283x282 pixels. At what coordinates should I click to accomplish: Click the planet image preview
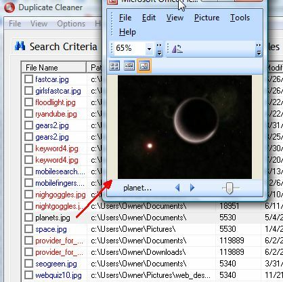tap(185, 127)
